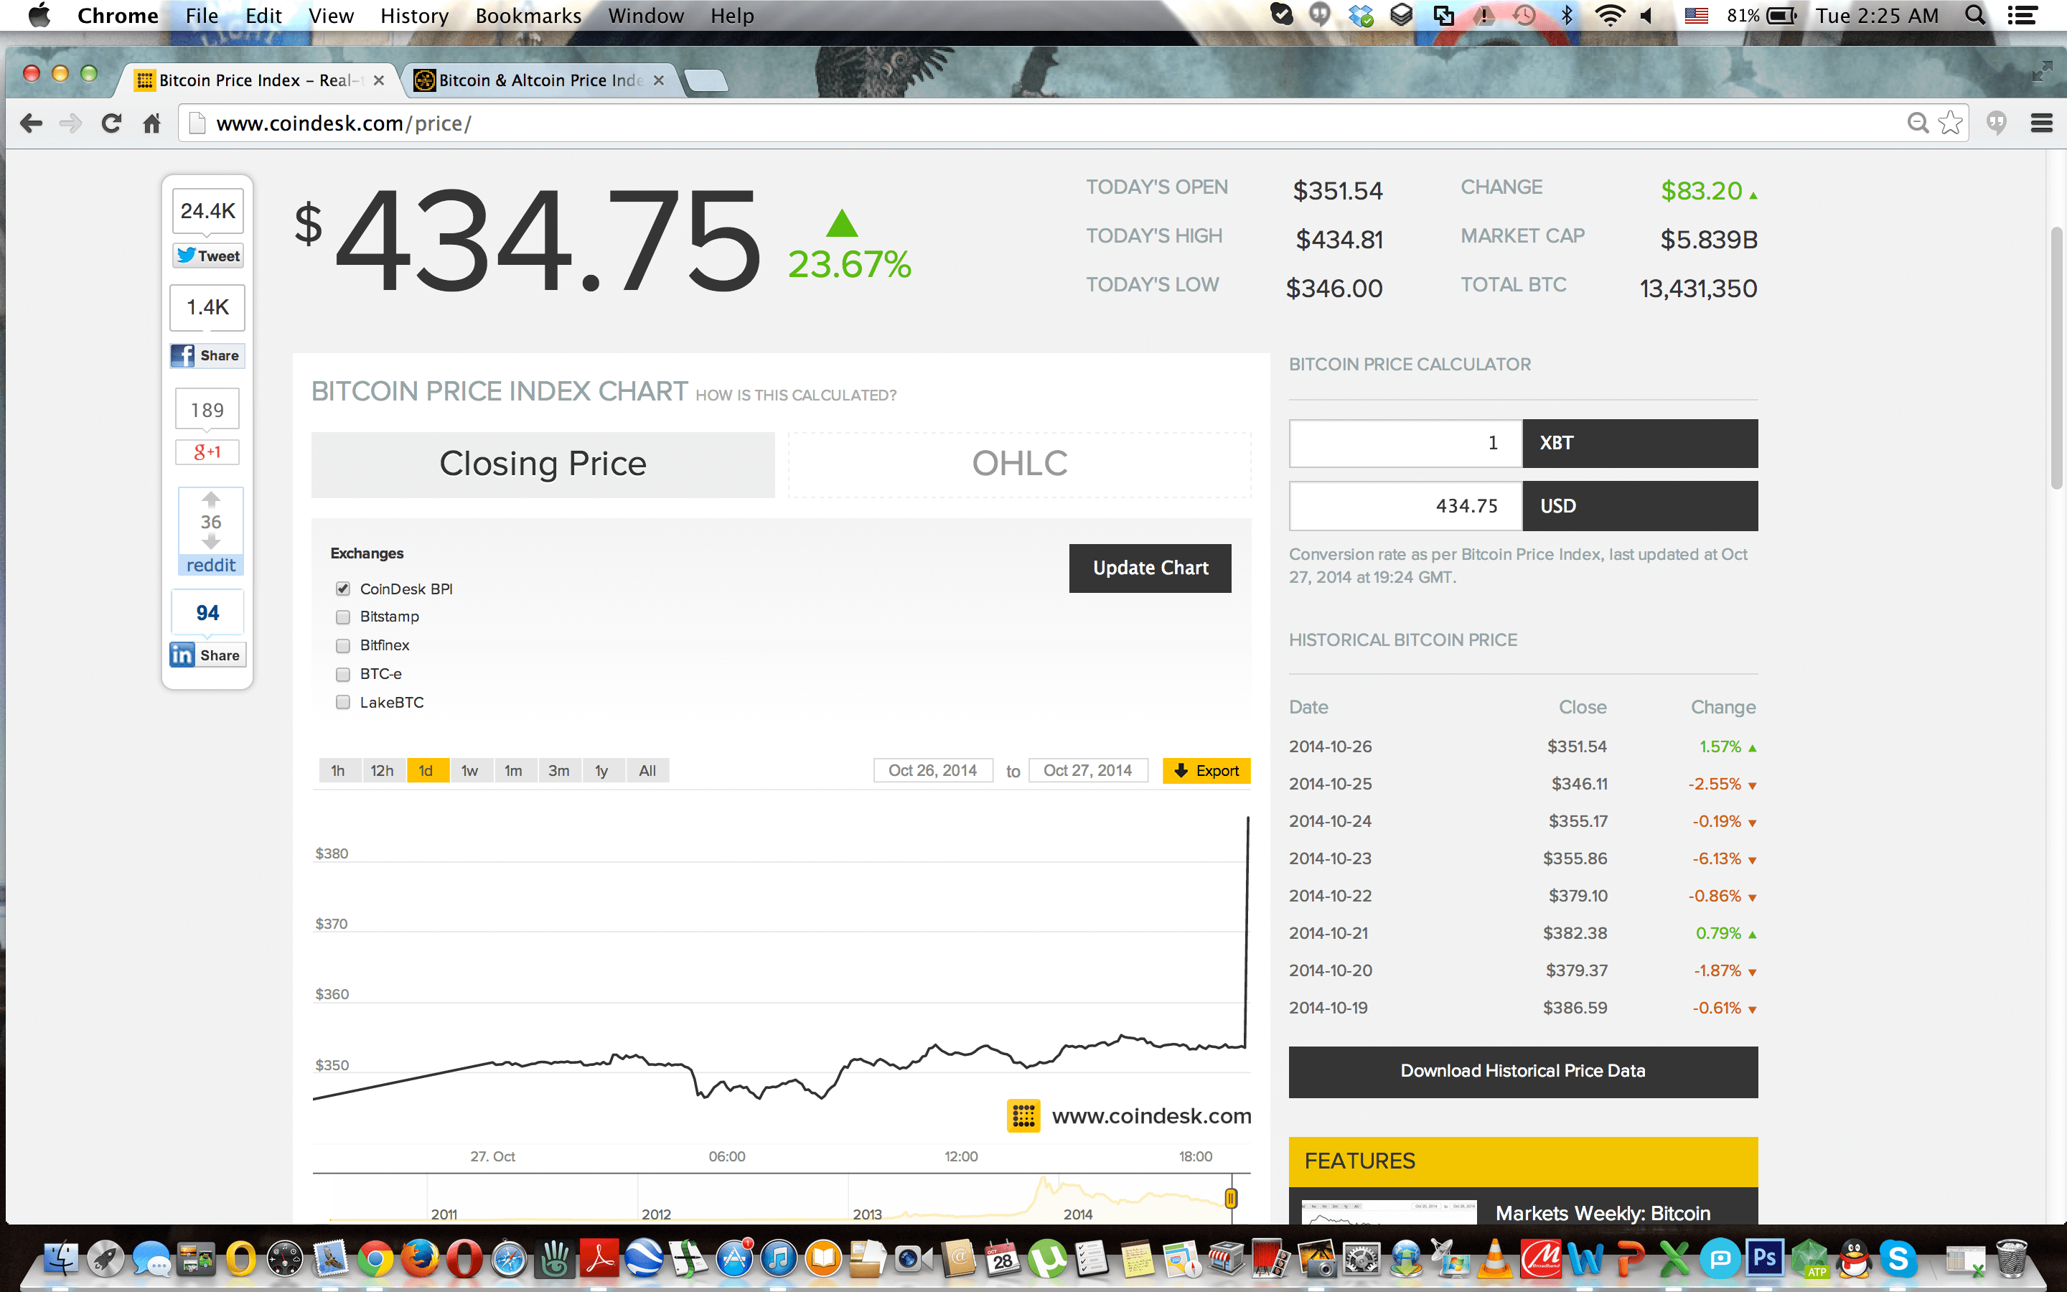Screen dimensions: 2067x1292
Task: Click Download Historical Price Data
Action: click(x=1523, y=1072)
